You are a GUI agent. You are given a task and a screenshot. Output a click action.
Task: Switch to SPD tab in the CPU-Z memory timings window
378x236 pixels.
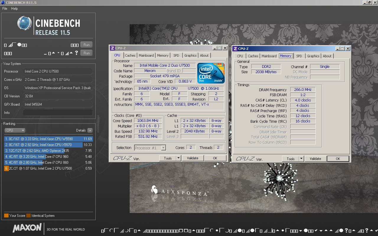pos(299,56)
